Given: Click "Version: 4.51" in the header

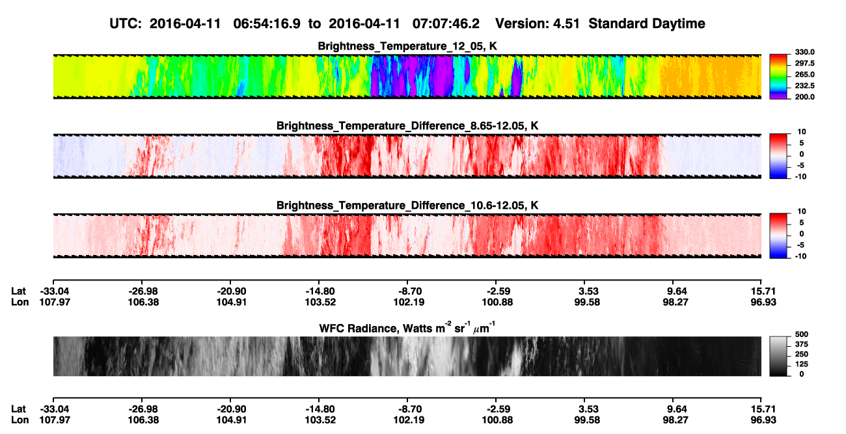Looking at the screenshot, I should (538, 23).
